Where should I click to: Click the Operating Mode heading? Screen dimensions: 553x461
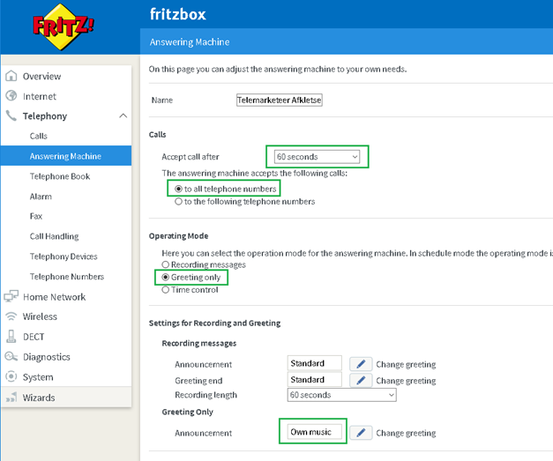[178, 235]
